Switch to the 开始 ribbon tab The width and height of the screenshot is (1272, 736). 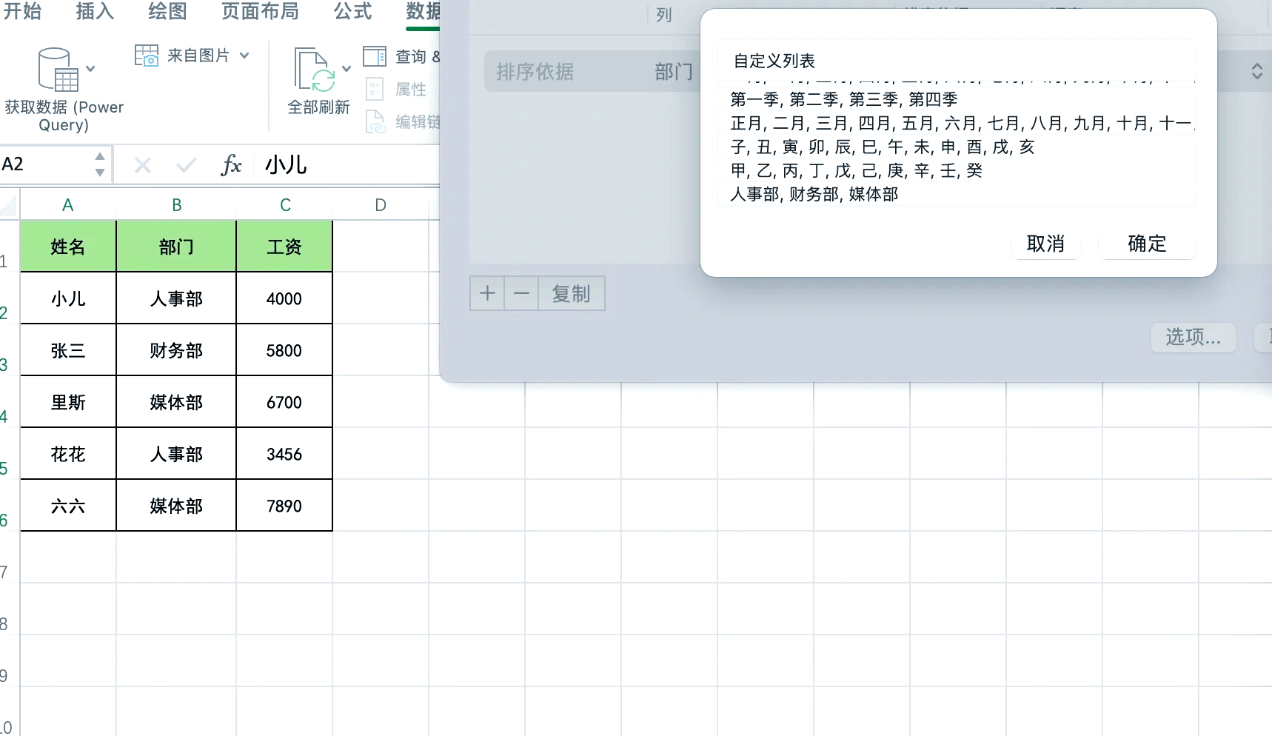23,12
